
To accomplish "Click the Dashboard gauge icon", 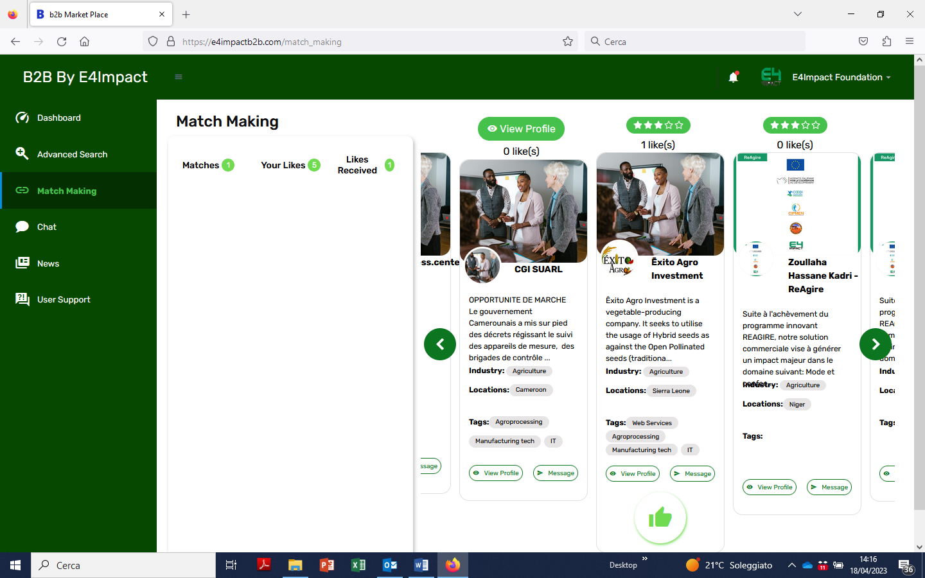I will coord(22,118).
